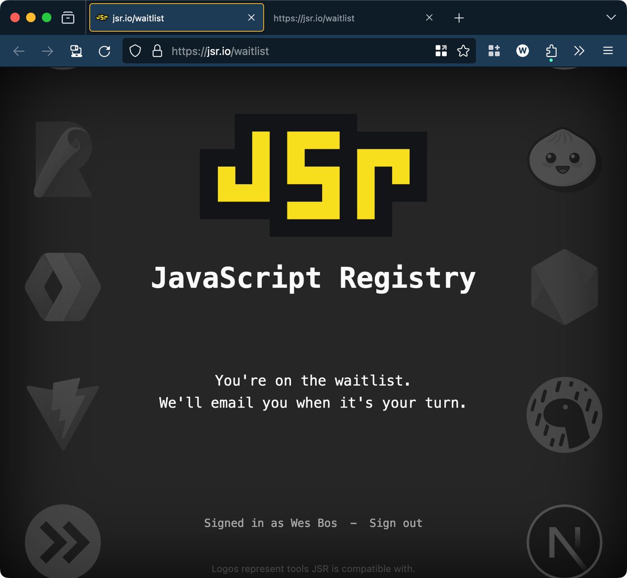
Task: Click "We'll email you when it's your turn."
Action: click(x=312, y=403)
